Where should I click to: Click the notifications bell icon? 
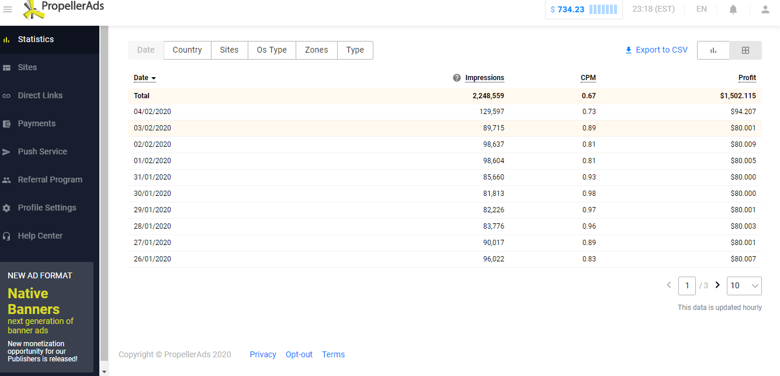tap(733, 9)
